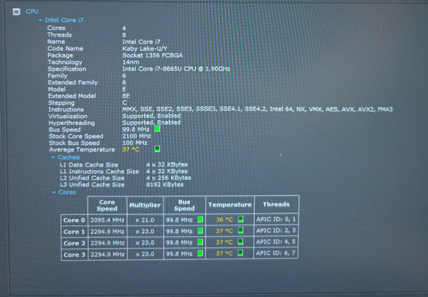Click Core 2 temperature indicator icon

point(240,241)
